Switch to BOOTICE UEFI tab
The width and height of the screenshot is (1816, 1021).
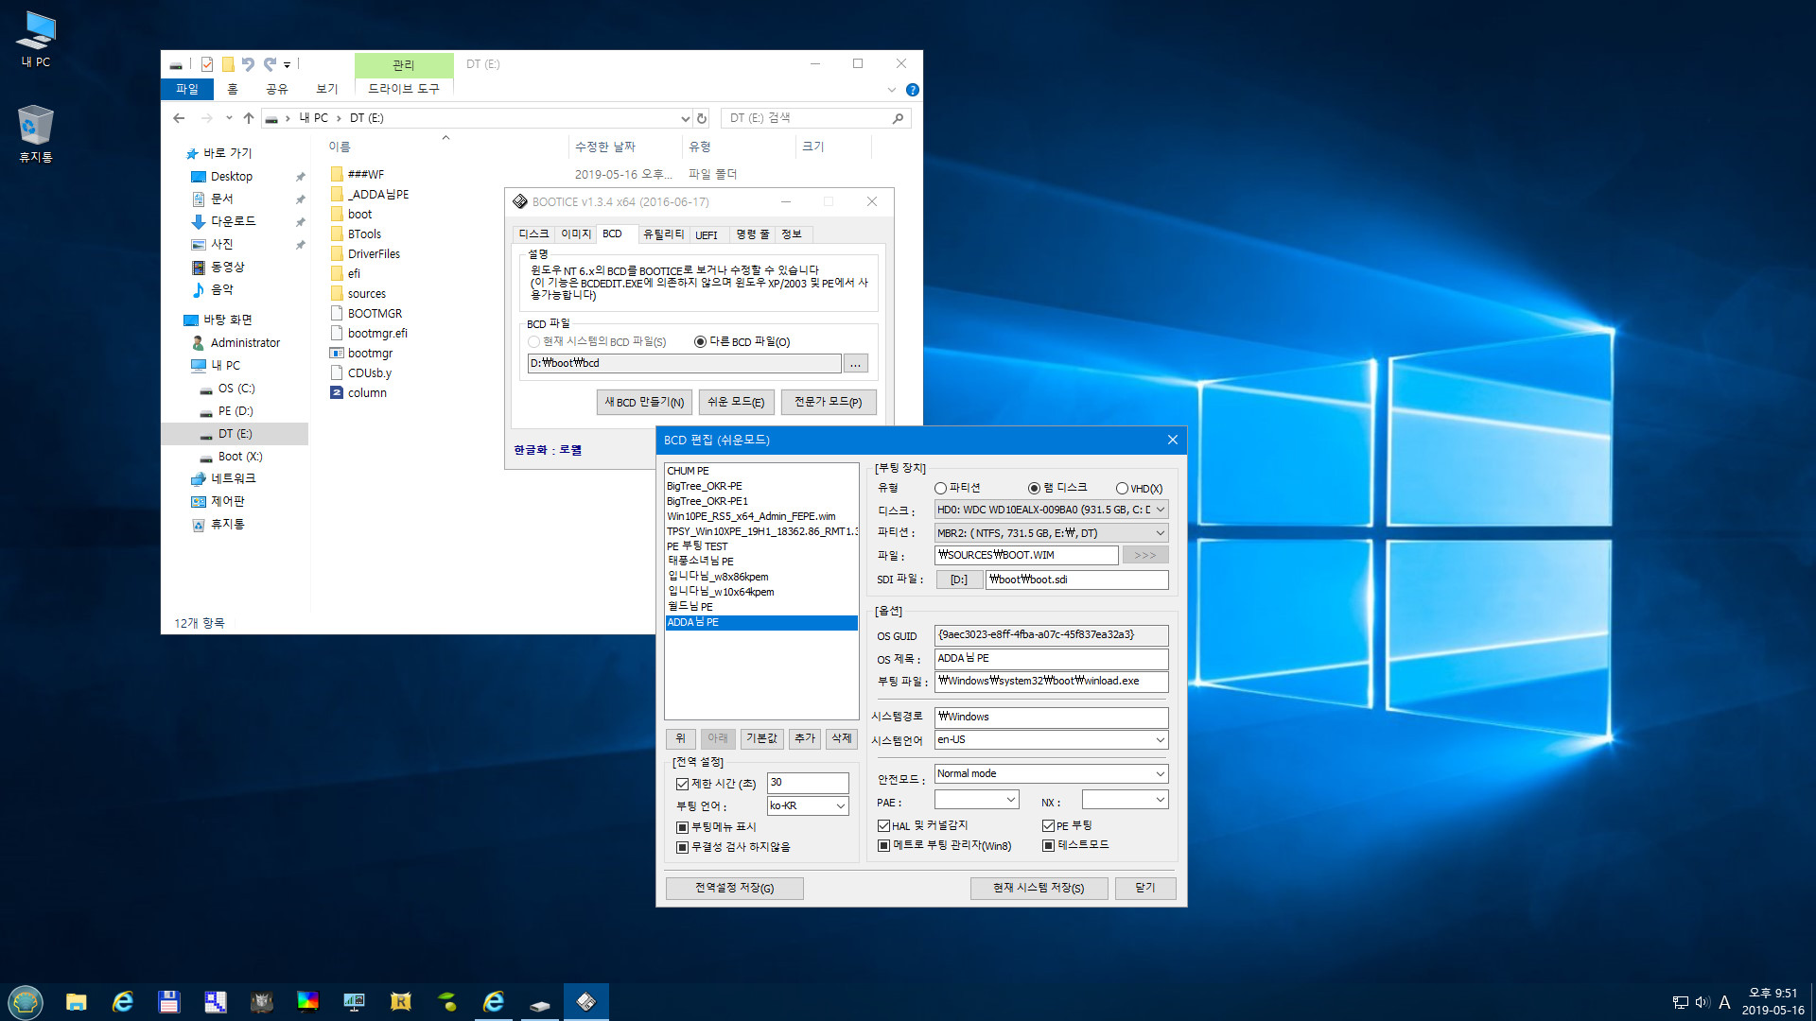pos(707,234)
